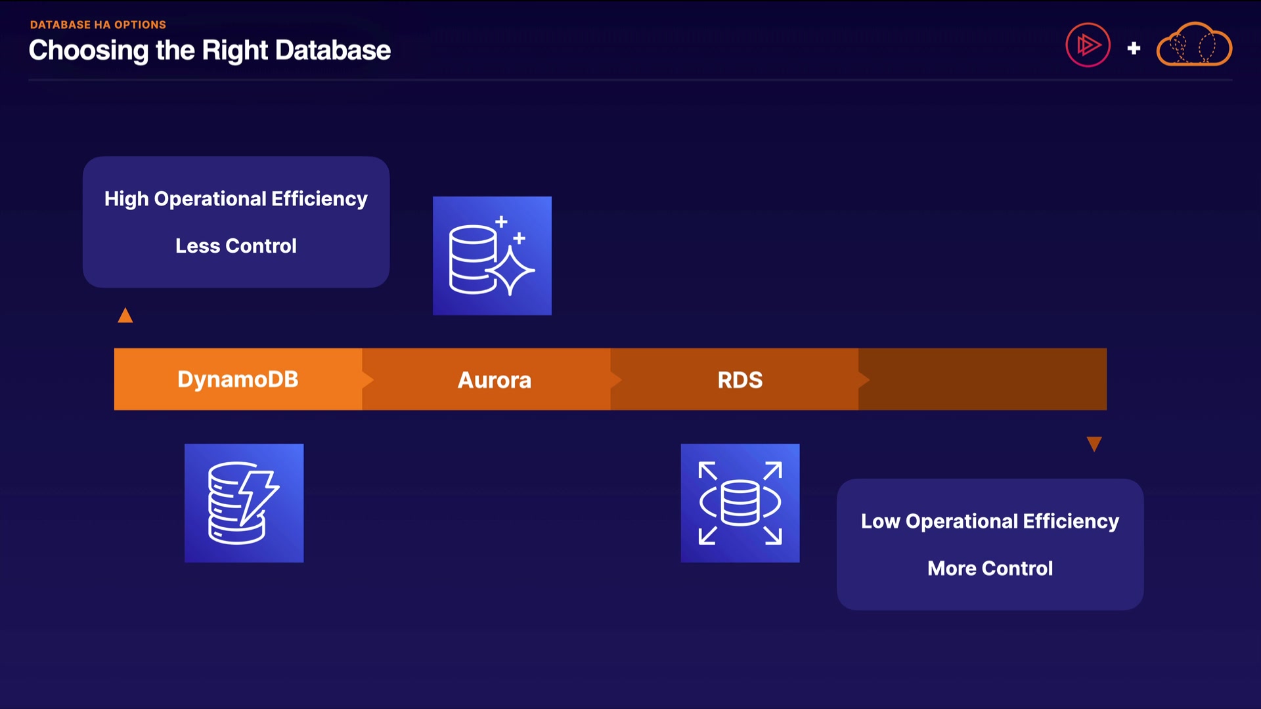Click the Pluralsight play logo
1261x709 pixels.
(x=1088, y=45)
